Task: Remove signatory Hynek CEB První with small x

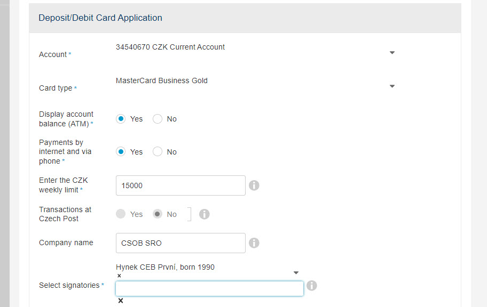Action: pyautogui.click(x=119, y=276)
